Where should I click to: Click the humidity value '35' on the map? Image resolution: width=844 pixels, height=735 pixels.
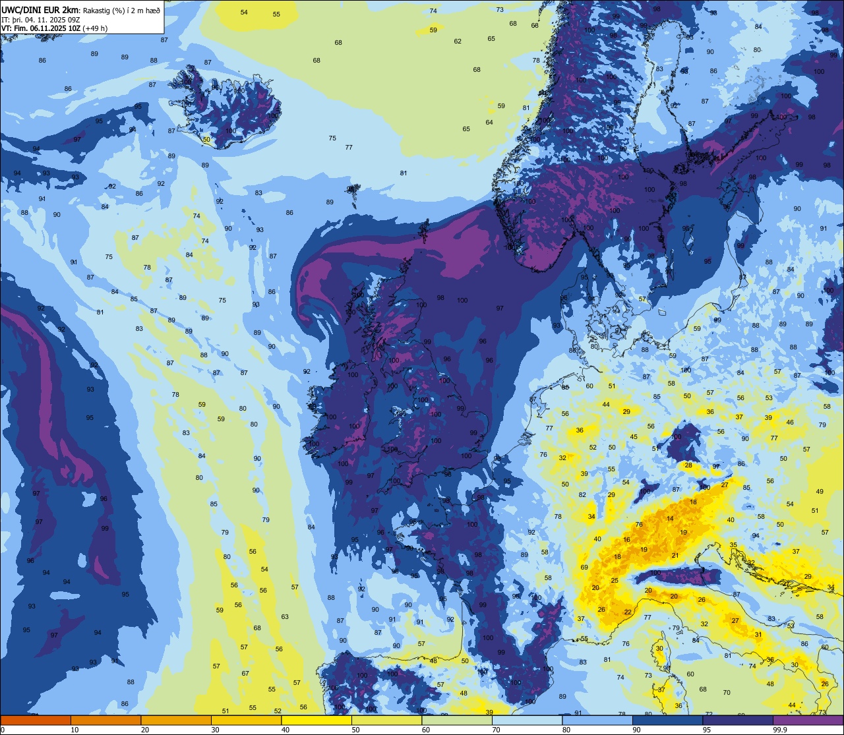733,545
